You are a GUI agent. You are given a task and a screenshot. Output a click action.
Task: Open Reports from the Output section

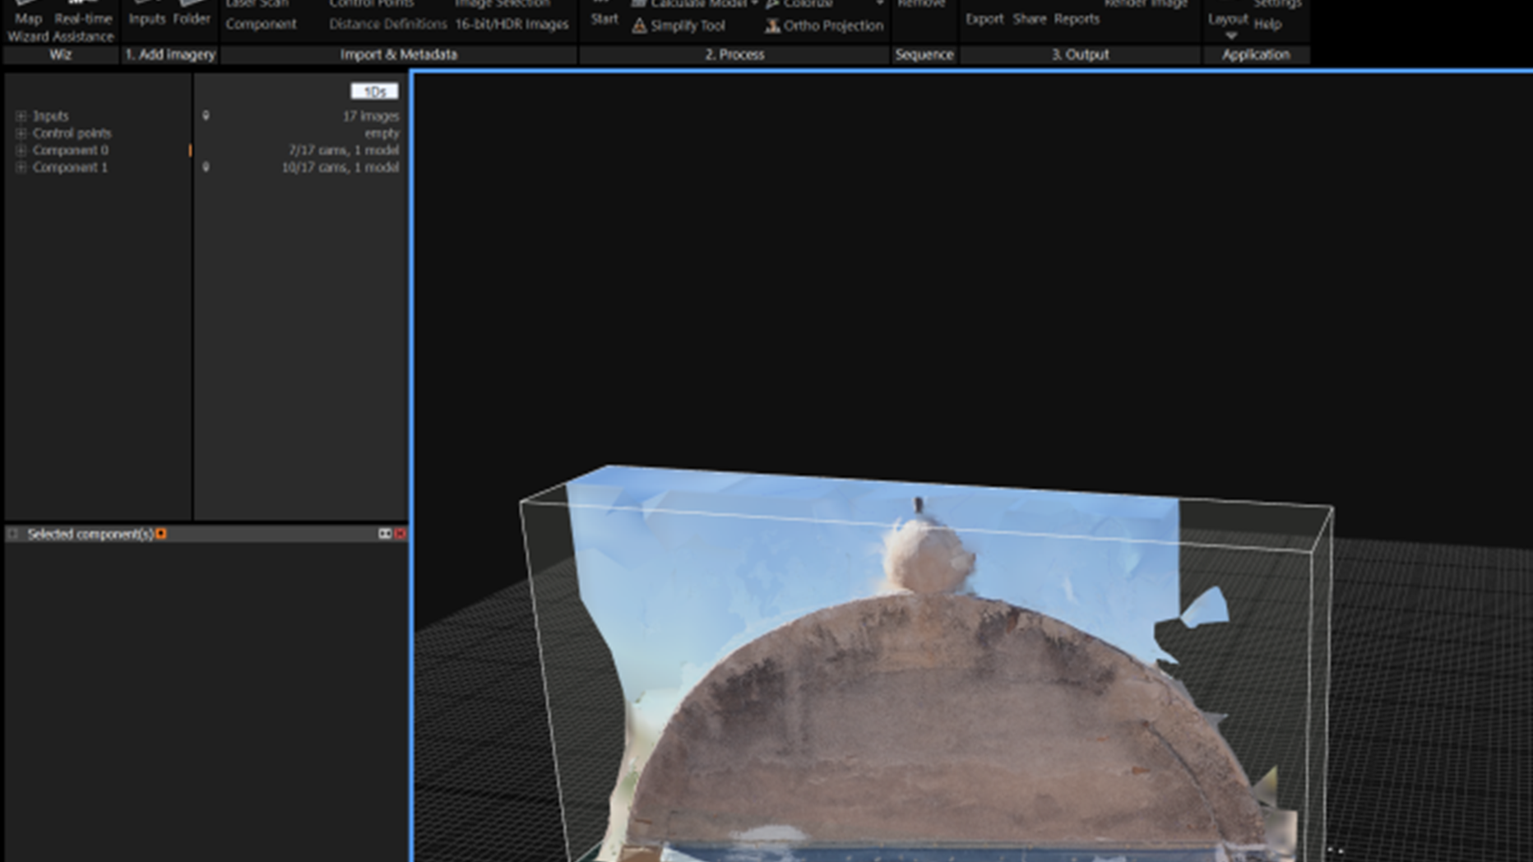(x=1077, y=19)
